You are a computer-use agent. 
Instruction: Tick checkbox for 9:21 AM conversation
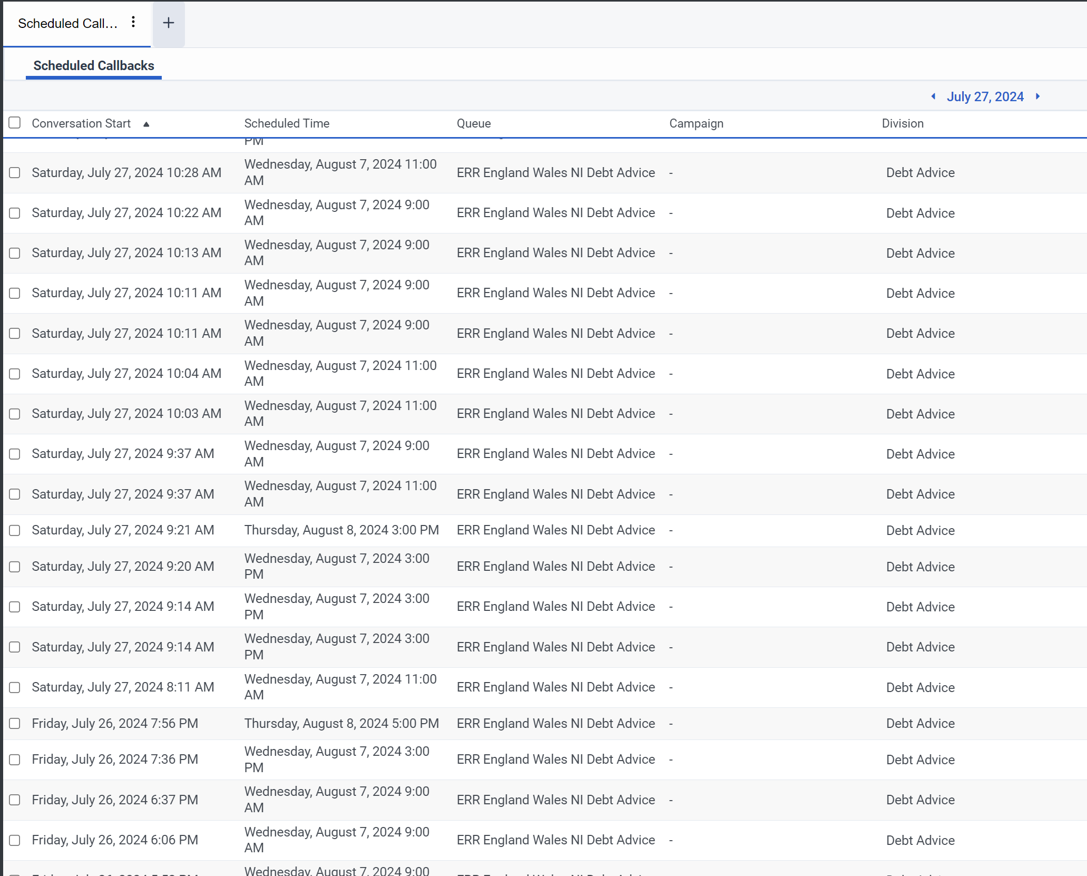click(x=15, y=530)
